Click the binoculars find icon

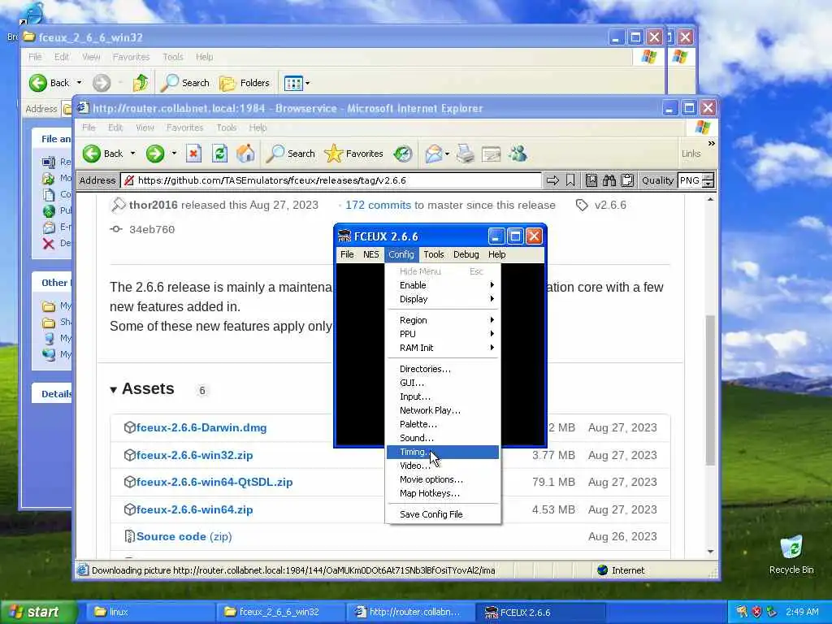pyautogui.click(x=609, y=180)
